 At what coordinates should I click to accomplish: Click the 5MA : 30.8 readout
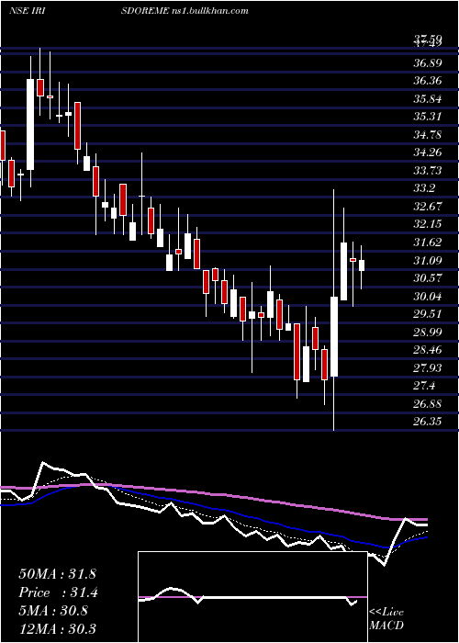point(53,611)
